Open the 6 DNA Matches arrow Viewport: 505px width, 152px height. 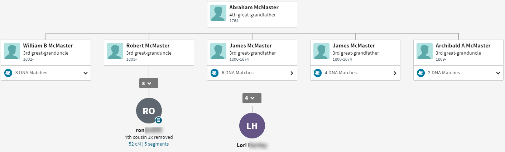(292, 73)
